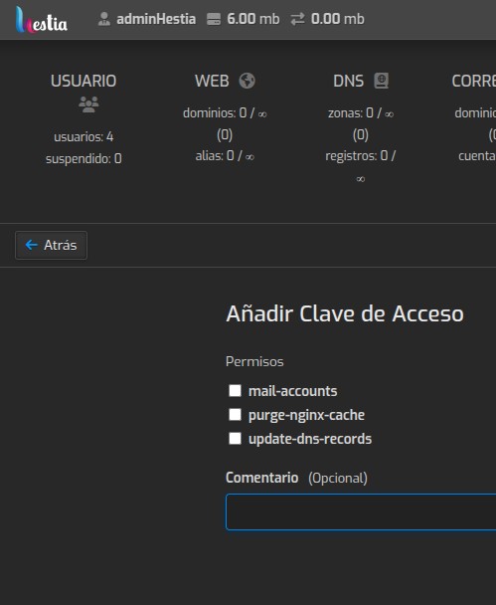Go back with the Atrás button
The height and width of the screenshot is (605, 496).
[x=51, y=245]
